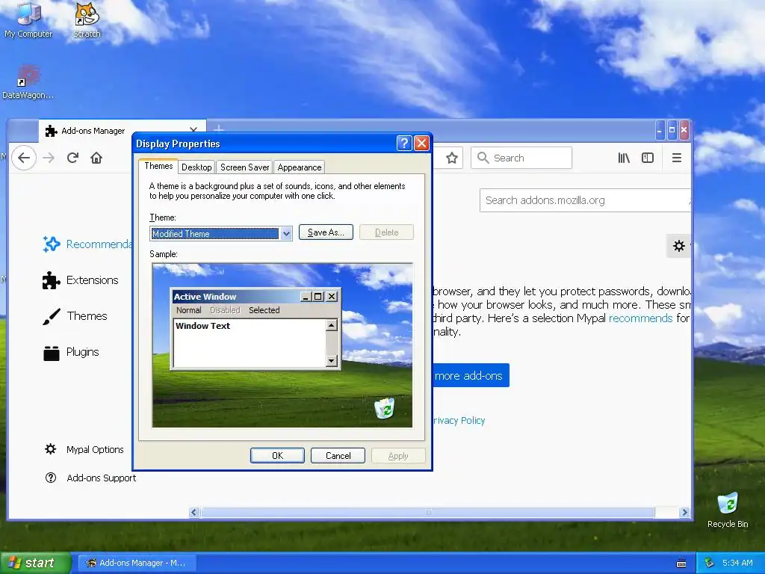Close the Add-ons Manager tab

[193, 130]
